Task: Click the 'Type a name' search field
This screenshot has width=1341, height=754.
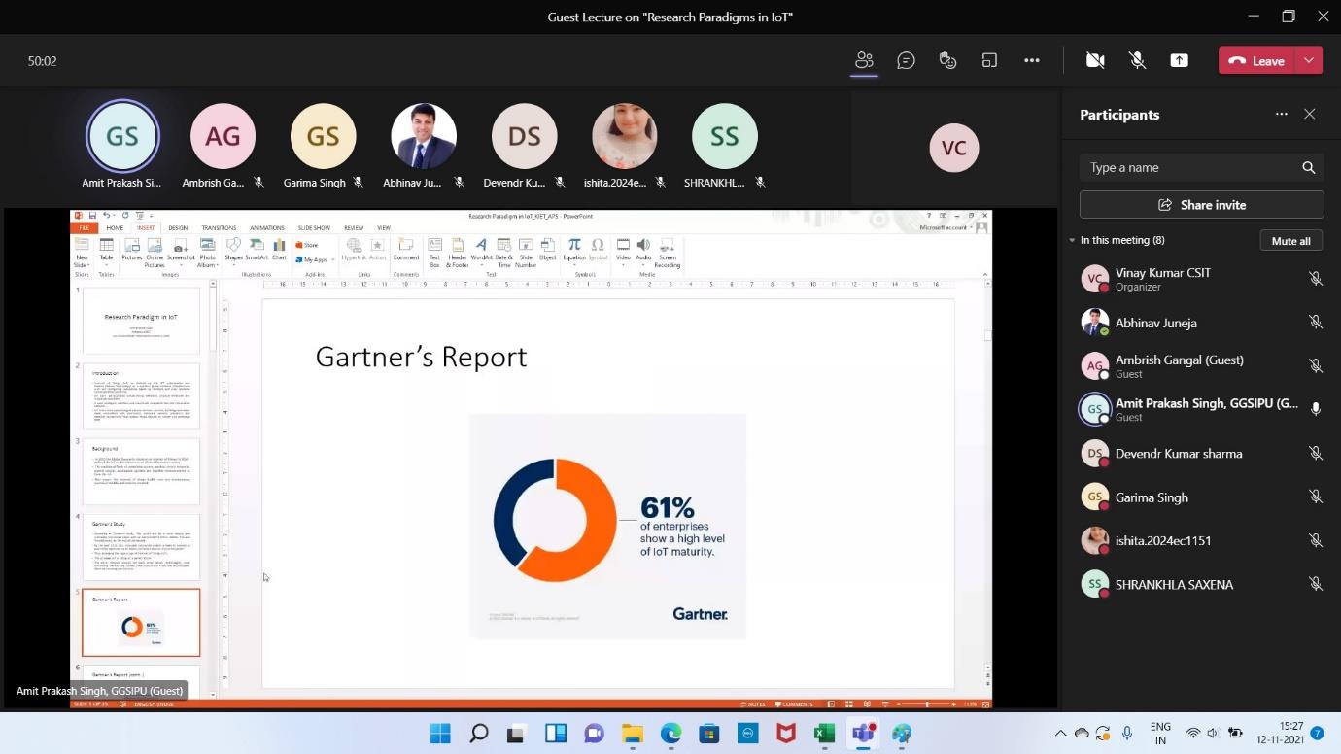Action: [x=1190, y=168]
